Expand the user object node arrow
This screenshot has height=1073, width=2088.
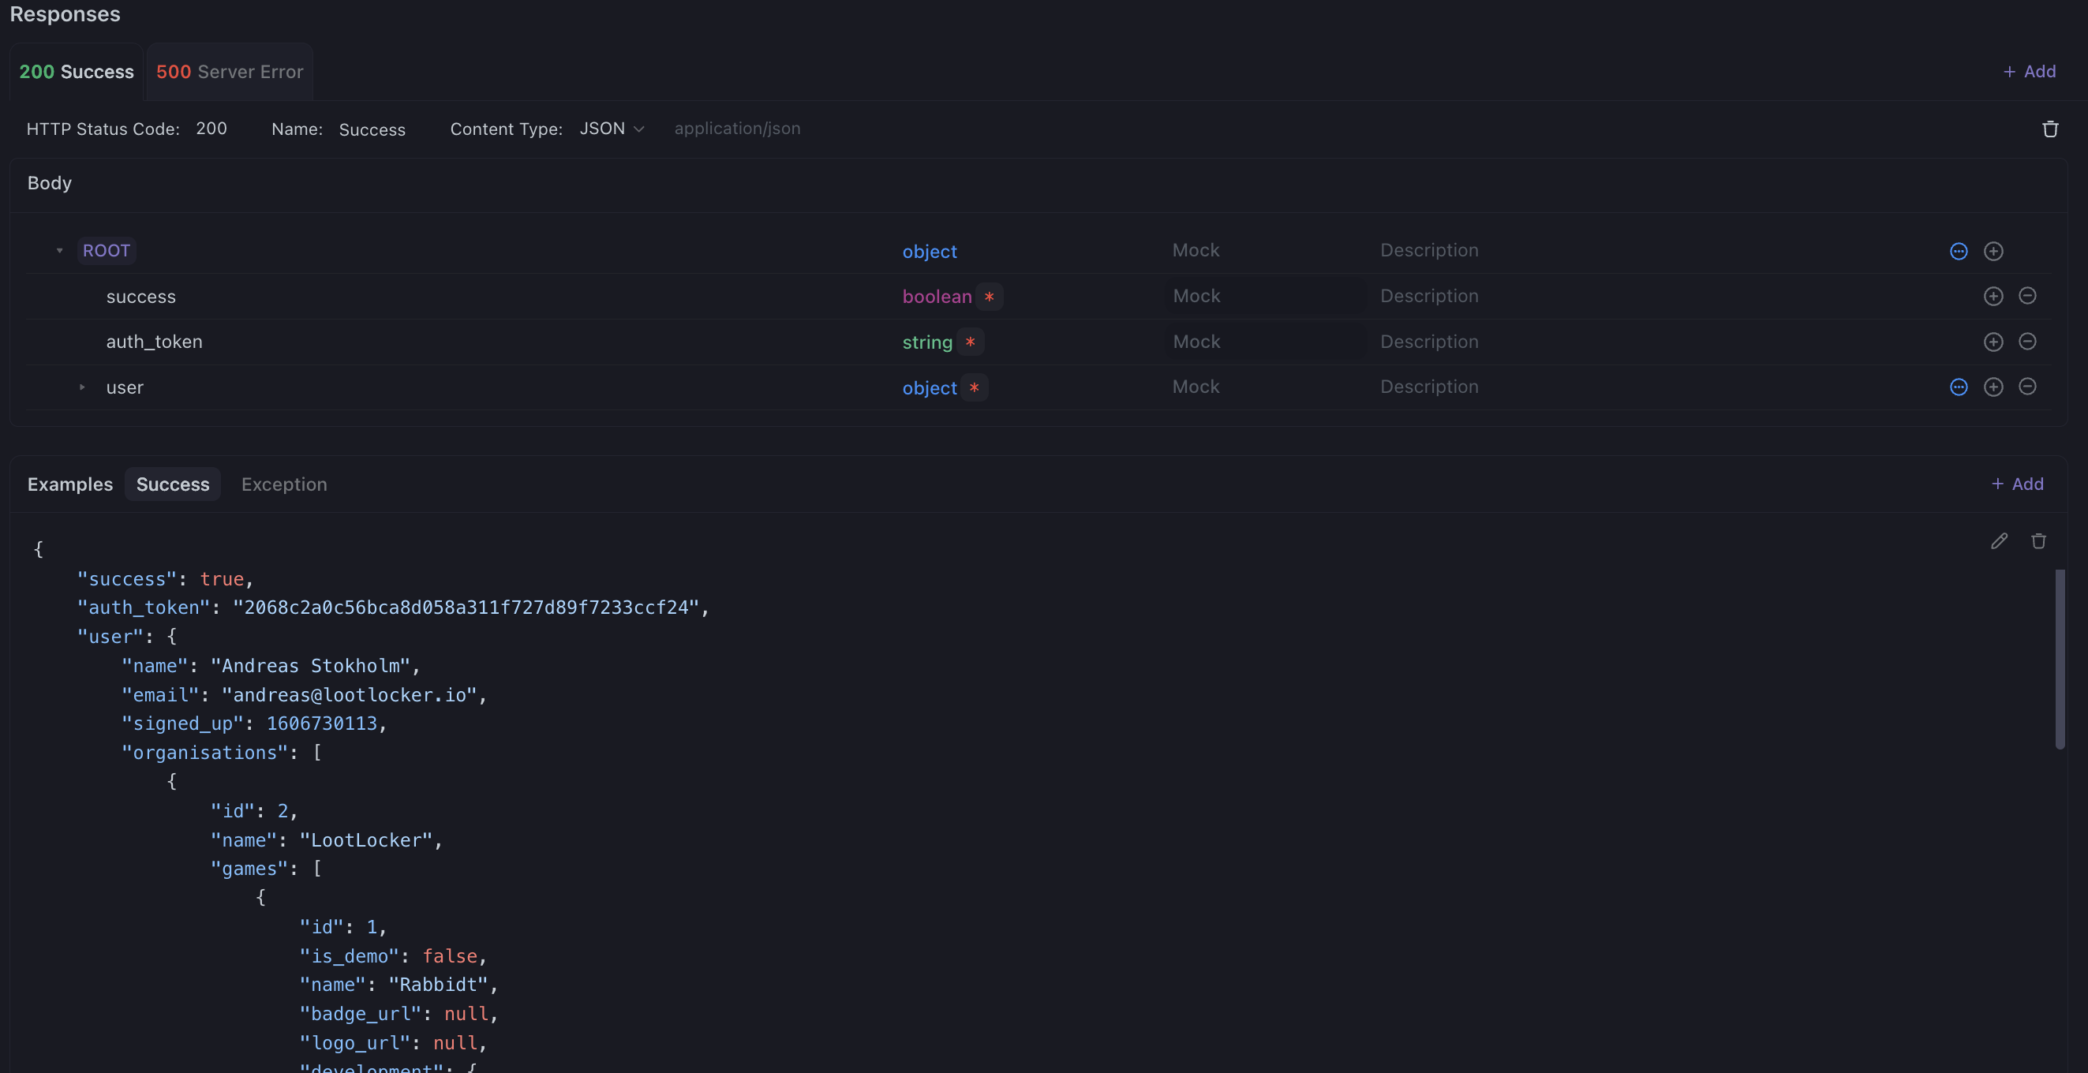coord(82,387)
